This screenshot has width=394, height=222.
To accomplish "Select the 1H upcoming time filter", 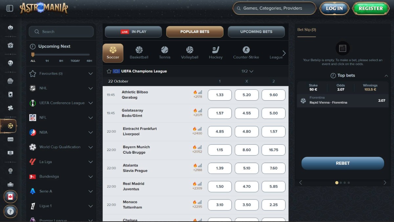I will [x=47, y=61].
